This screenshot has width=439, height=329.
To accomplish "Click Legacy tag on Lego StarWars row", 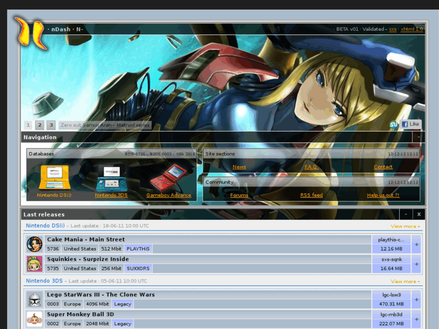I will pos(123,304).
